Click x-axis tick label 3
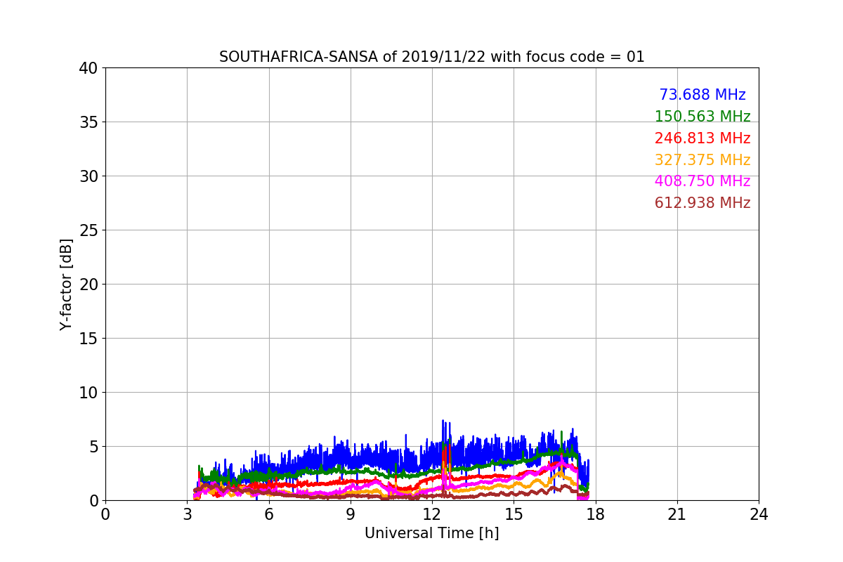 [187, 514]
